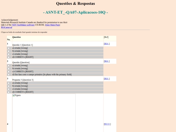Select option b) errada for question 2

[8, 69]
